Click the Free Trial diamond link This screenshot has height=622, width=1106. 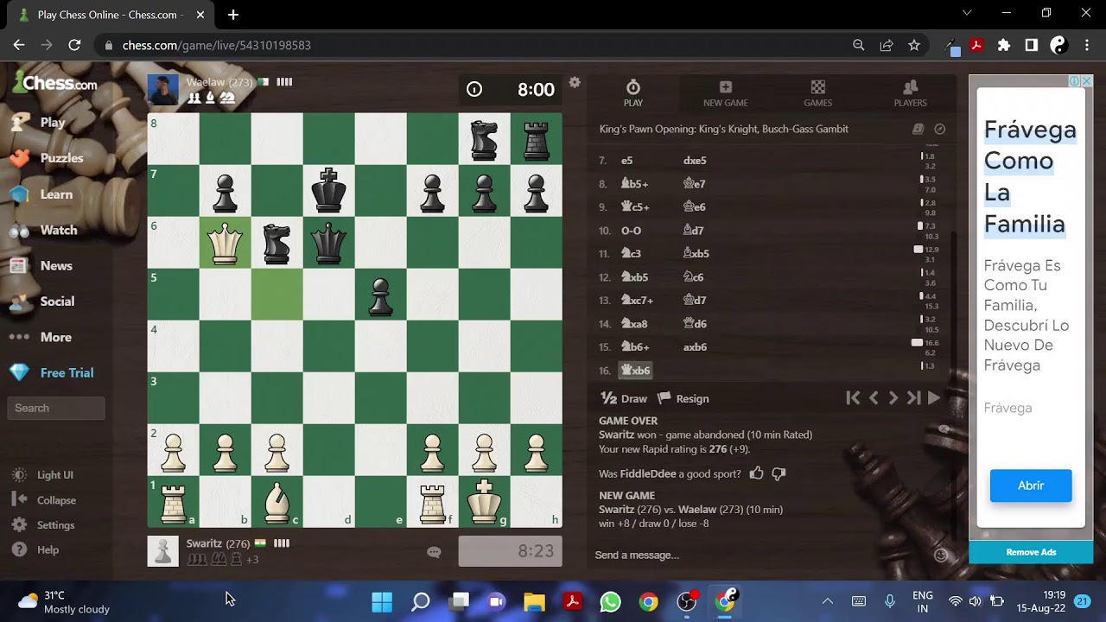[52, 372]
